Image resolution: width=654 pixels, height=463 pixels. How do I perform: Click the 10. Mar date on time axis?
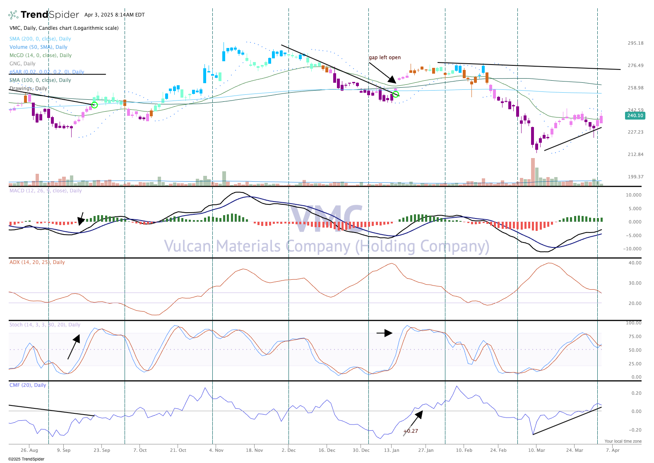tap(536, 450)
